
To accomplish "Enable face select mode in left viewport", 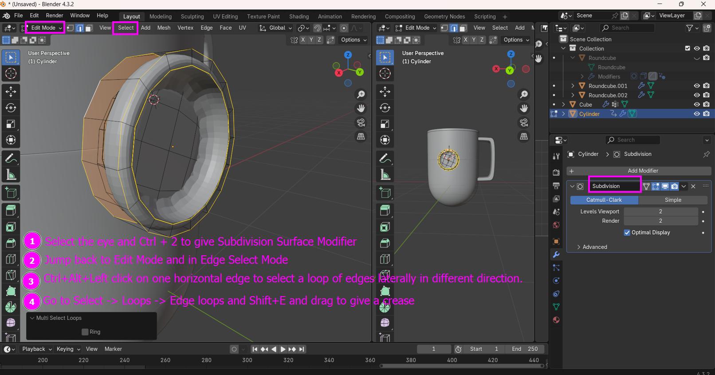I will pos(89,28).
